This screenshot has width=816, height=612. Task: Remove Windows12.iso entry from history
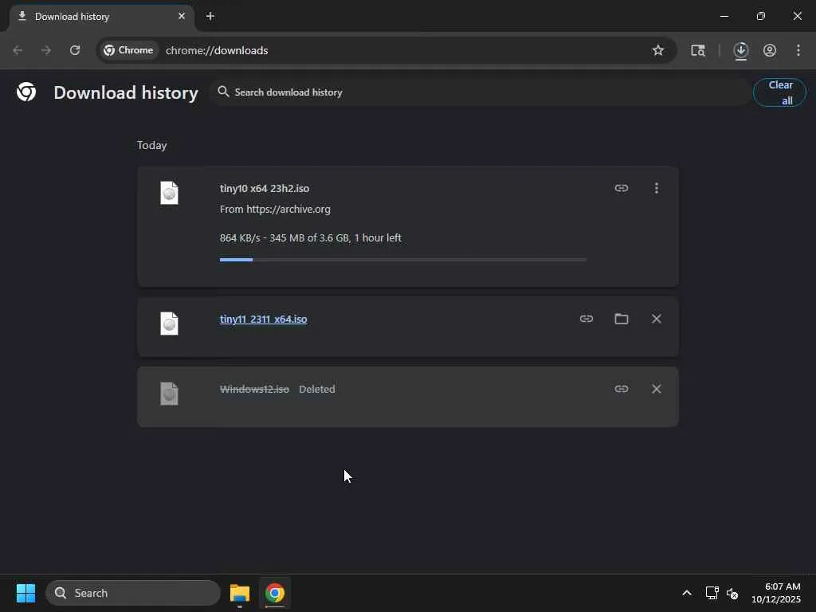coord(657,389)
